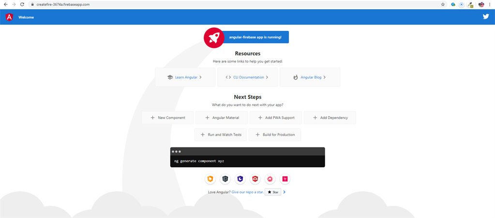The width and height of the screenshot is (495, 218).
Task: Select the Add PWA Support next step
Action: point(276,117)
